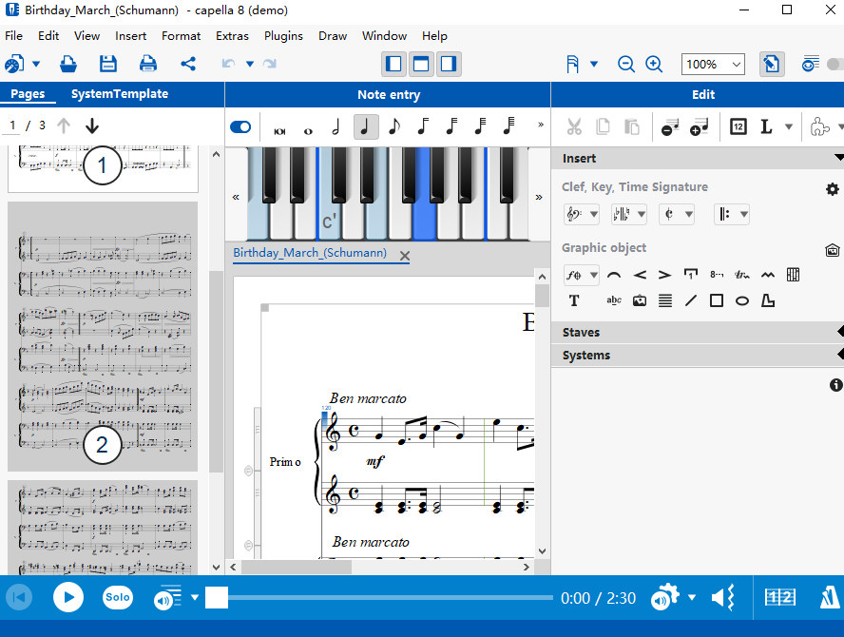Select the eighth note value
This screenshot has width=844, height=637.
(394, 126)
